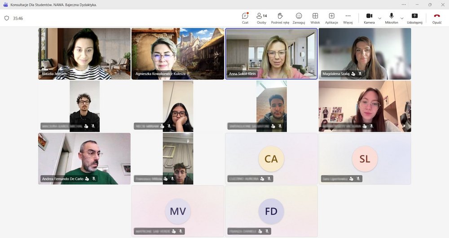Toggle the Kamera on or off
This screenshot has width=449, height=238.
point(369,18)
